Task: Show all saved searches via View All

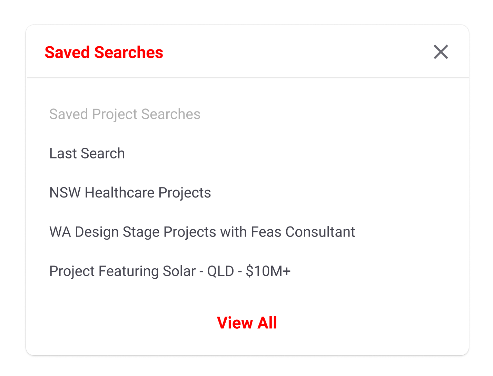Action: point(247,323)
